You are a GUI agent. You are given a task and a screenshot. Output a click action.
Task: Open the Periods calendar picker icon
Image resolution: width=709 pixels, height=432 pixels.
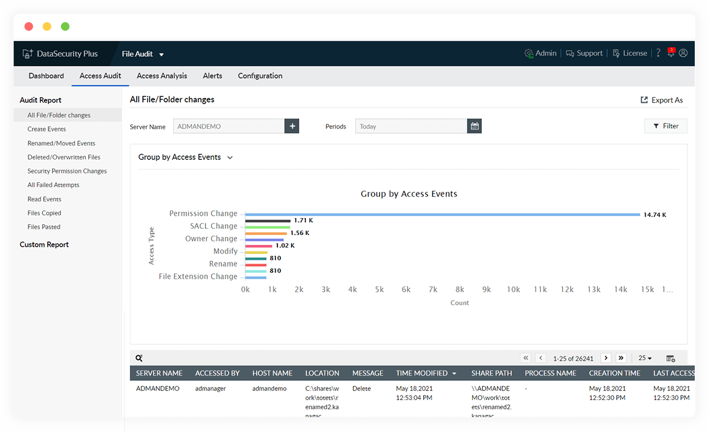[474, 126]
